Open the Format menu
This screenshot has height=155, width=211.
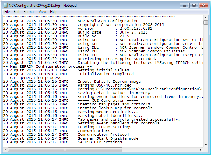pos(29,12)
